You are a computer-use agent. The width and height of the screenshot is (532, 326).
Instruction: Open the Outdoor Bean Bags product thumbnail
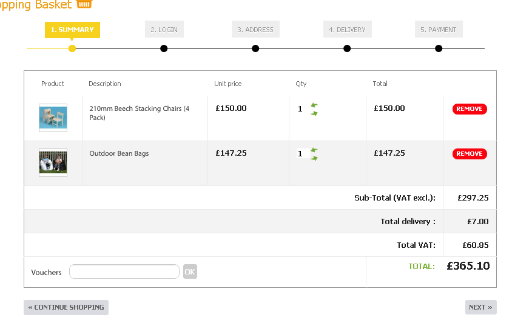[53, 163]
